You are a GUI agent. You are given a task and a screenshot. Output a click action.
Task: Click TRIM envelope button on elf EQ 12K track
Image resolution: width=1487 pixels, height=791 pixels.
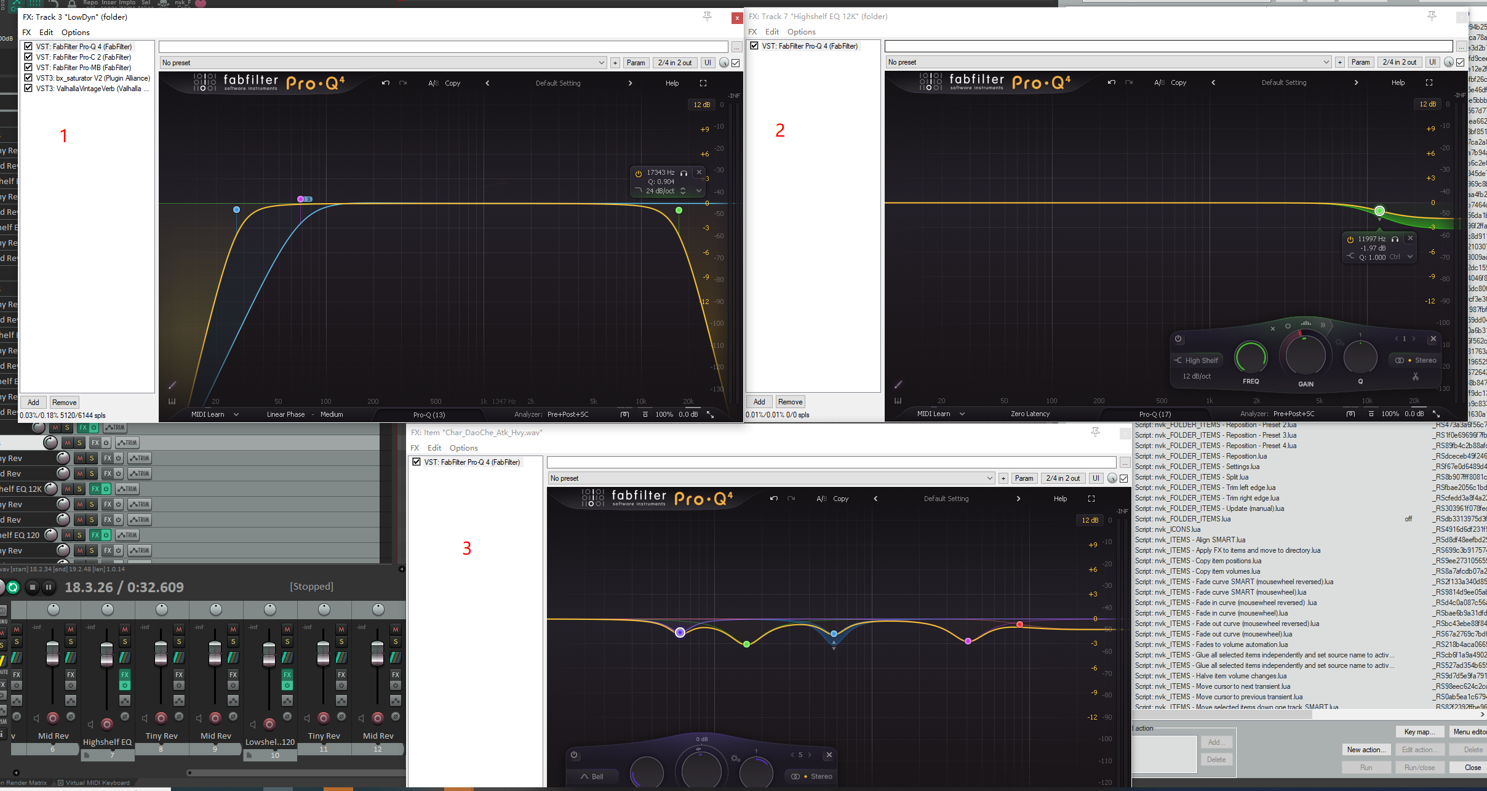[127, 489]
